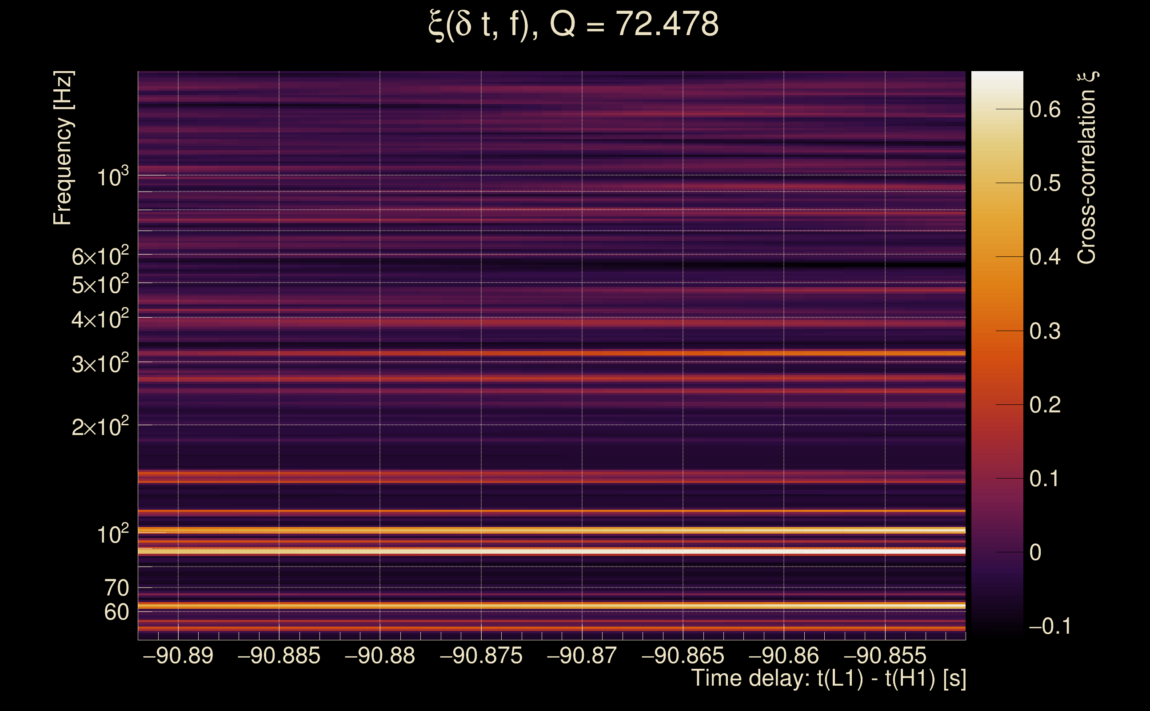Click the 0 colorbar tick label
Viewport: 1150px width, 711px height.
tap(1035, 552)
